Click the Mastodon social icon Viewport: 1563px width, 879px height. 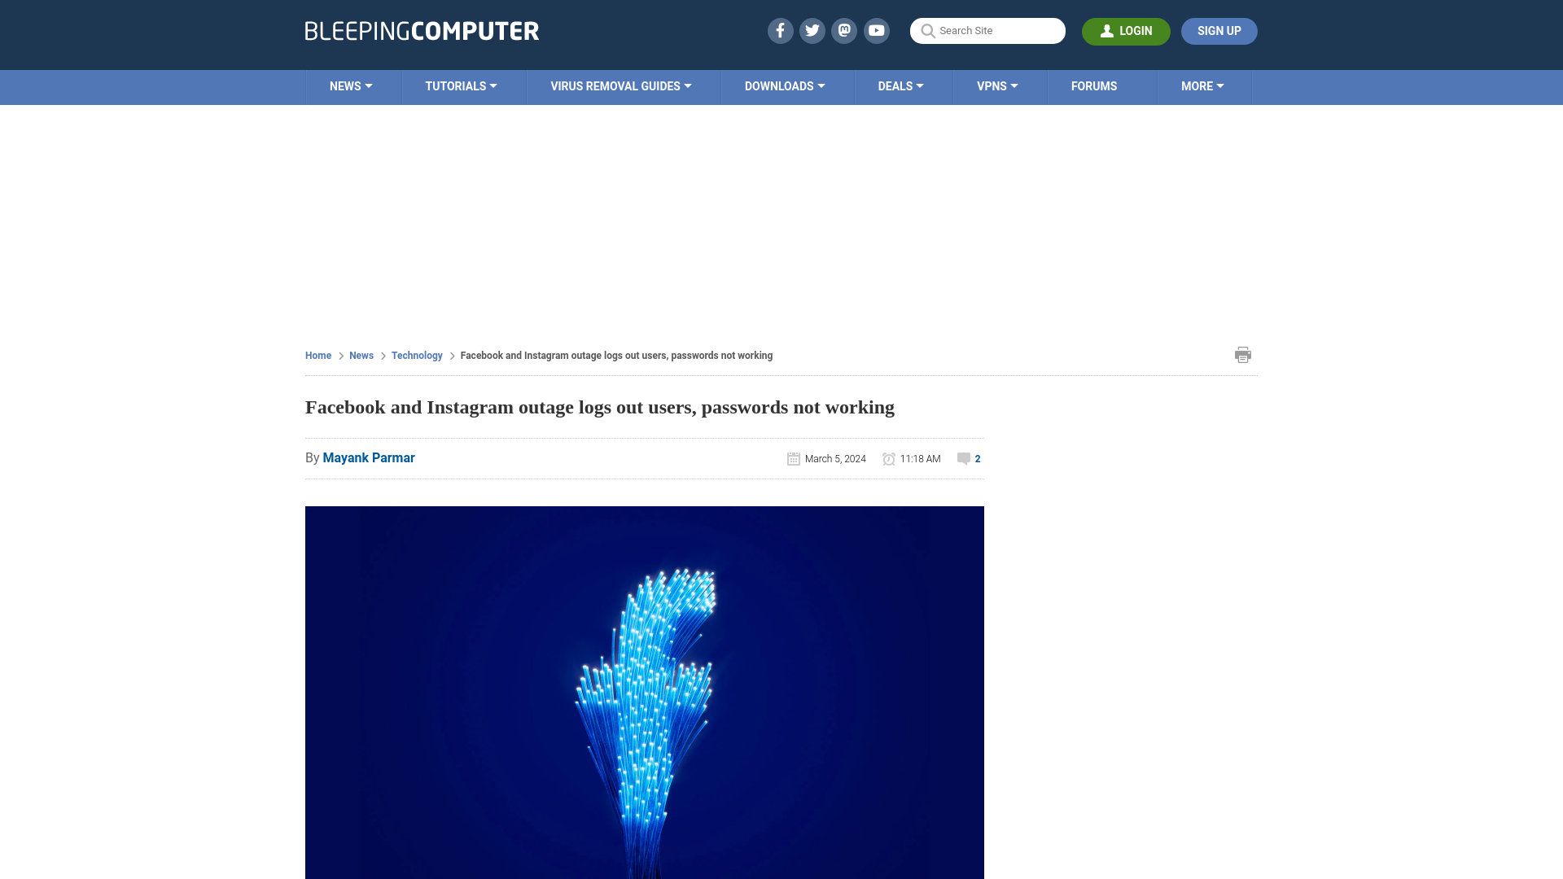tap(843, 30)
